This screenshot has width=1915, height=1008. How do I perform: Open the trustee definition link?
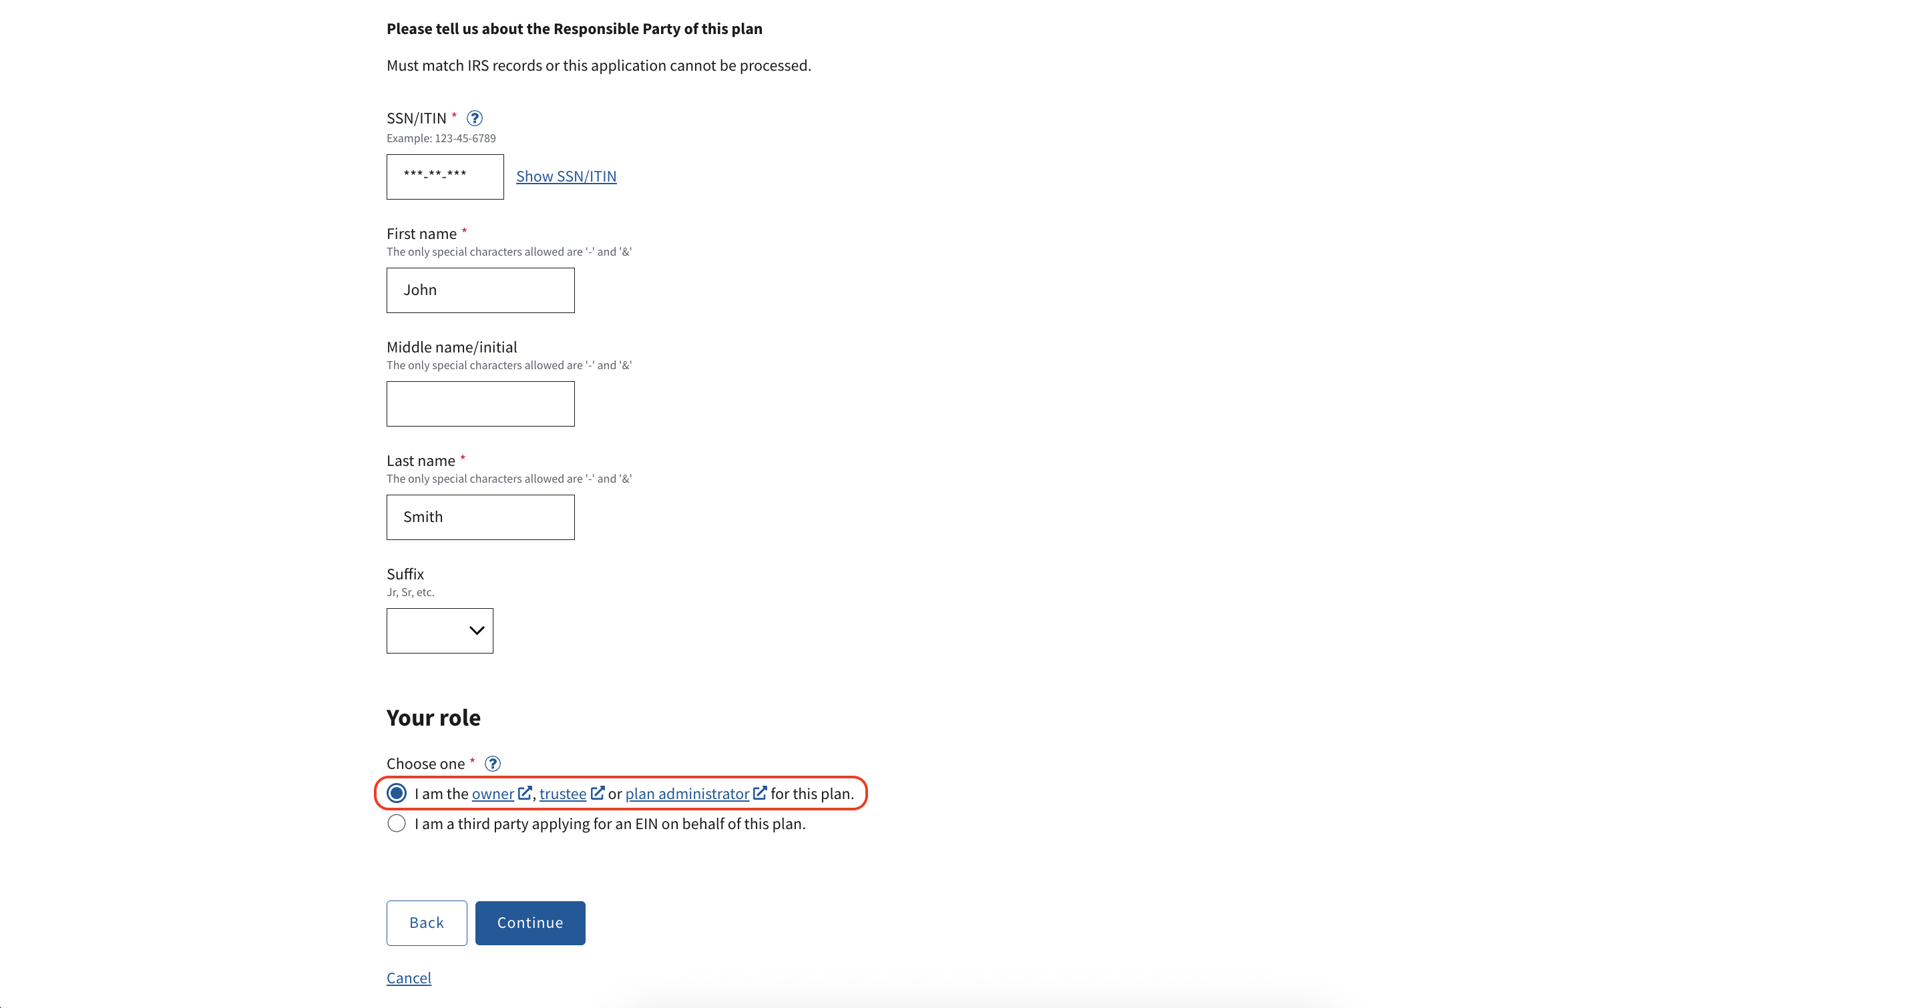click(562, 794)
